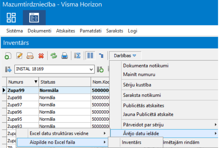Refresh the list with green arrows icon
This screenshot has width=219, height=148.
pos(54,56)
